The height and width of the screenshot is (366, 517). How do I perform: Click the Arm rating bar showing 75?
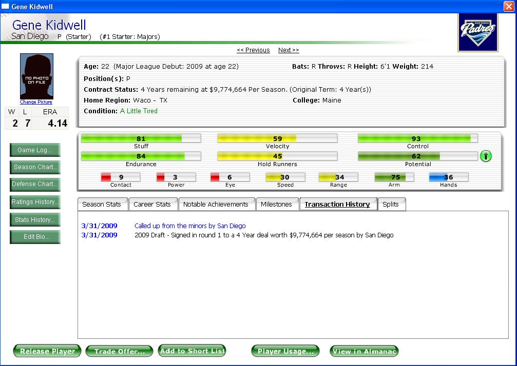(x=394, y=177)
